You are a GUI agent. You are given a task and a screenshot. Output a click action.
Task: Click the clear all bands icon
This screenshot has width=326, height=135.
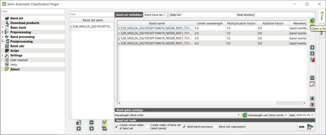(312, 84)
